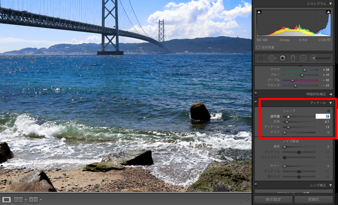Toggle shadow clipping indicator in histogram
This screenshot has width=338, height=205.
259,12
